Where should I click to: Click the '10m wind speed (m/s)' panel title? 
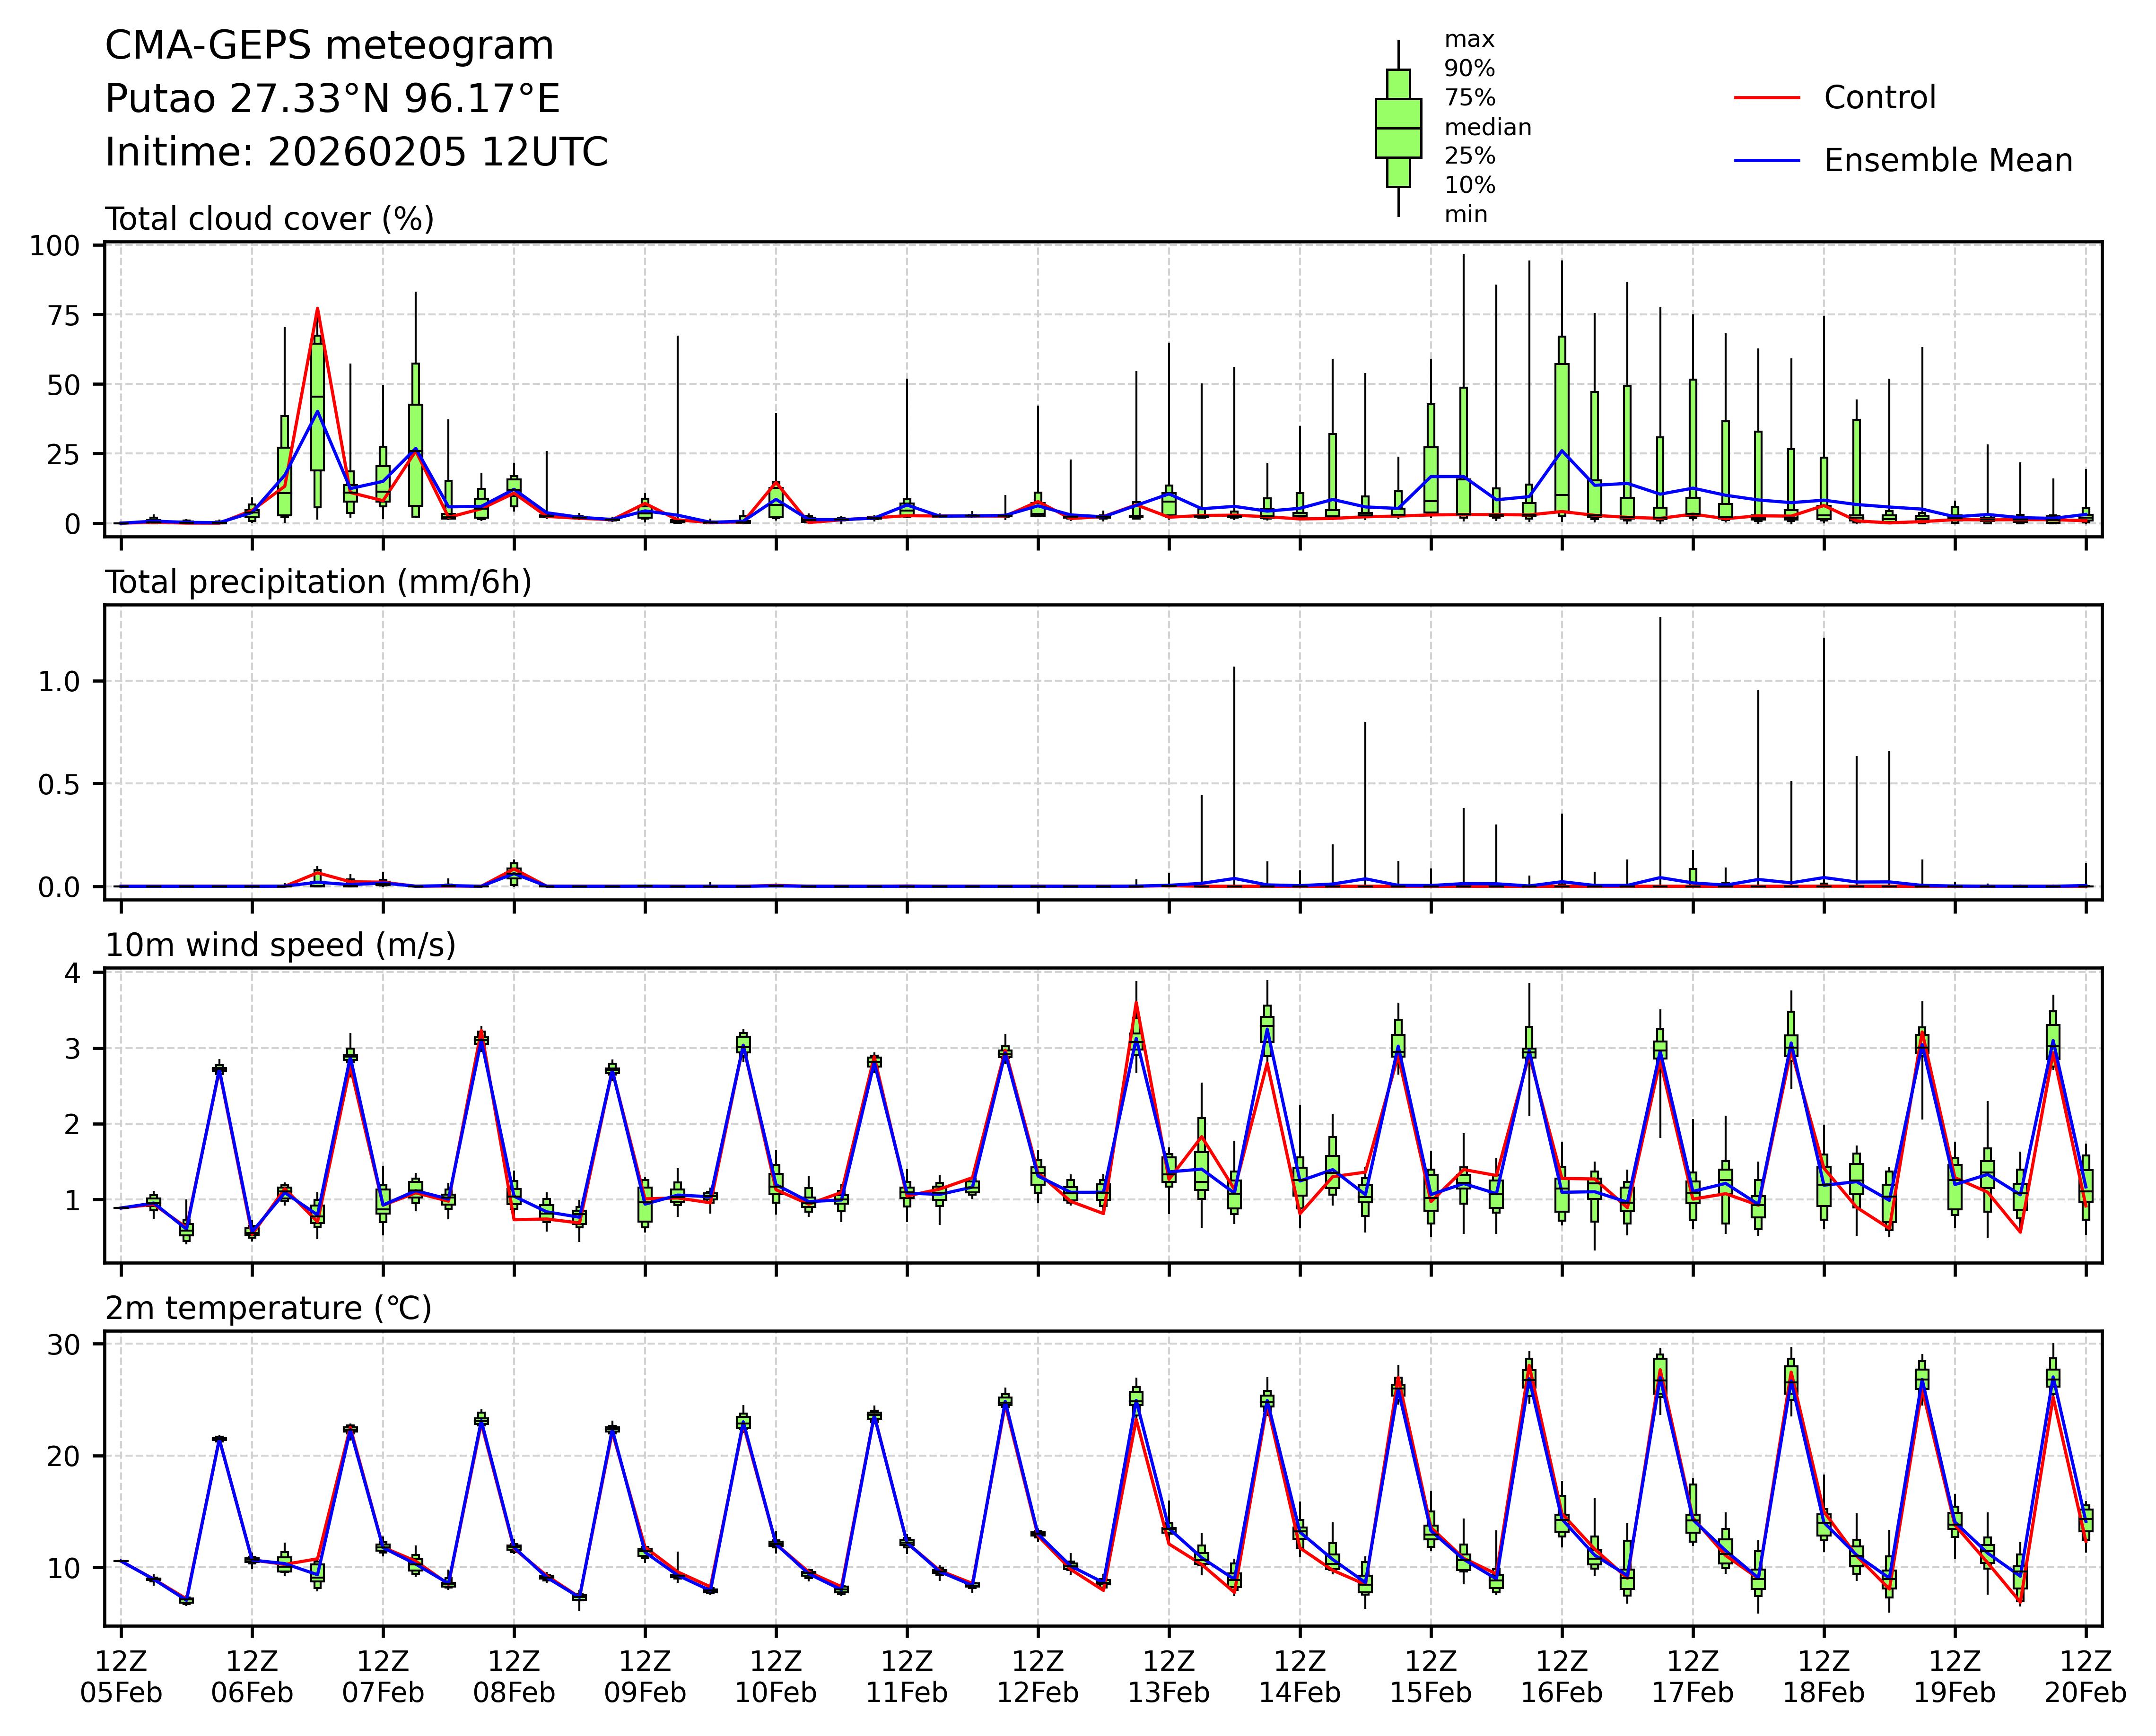tap(280, 945)
